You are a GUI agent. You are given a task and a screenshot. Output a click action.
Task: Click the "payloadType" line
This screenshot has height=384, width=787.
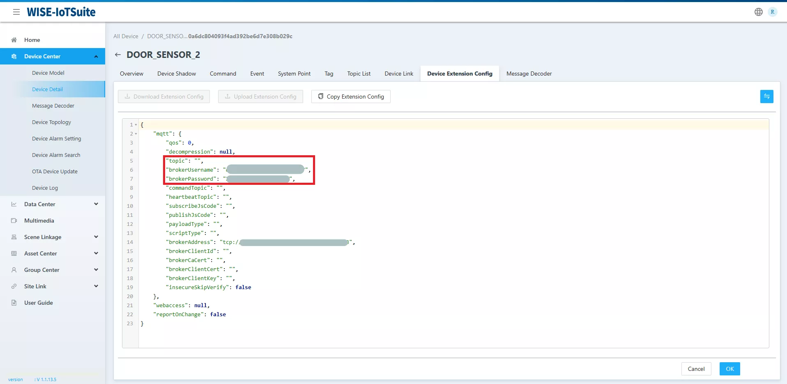point(194,224)
